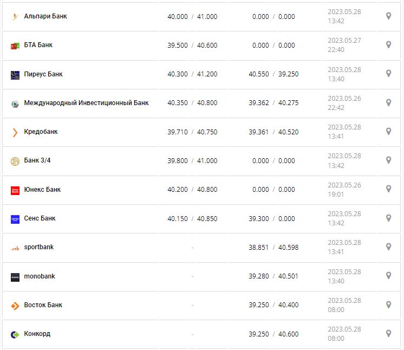Click the БТА Банк name link
The image size is (404, 350).
point(38,45)
